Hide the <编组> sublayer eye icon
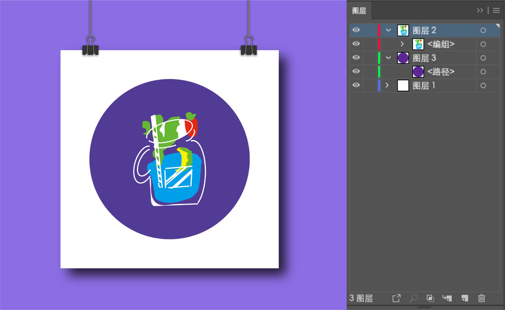505x310 pixels. [356, 44]
